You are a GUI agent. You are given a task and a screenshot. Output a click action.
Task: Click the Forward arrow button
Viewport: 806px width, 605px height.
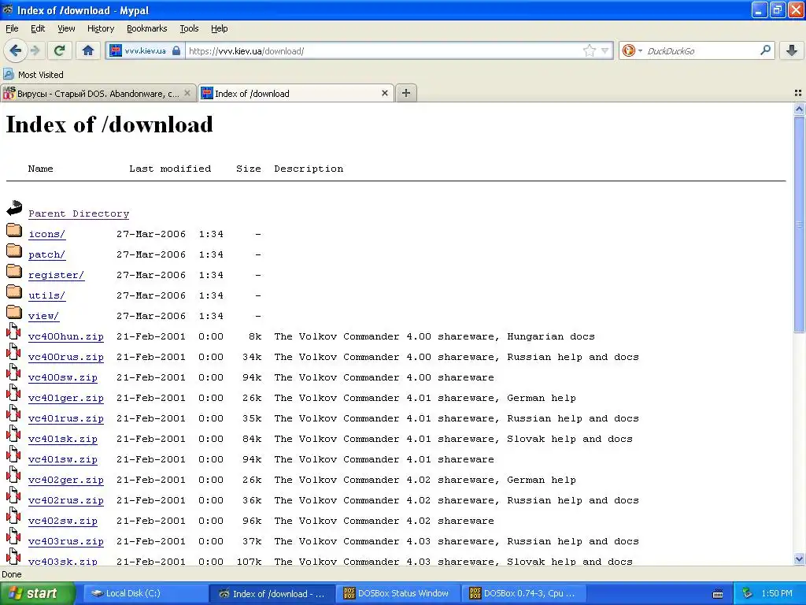35,50
